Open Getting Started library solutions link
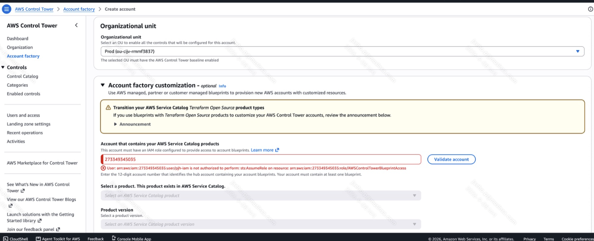 coord(40,217)
